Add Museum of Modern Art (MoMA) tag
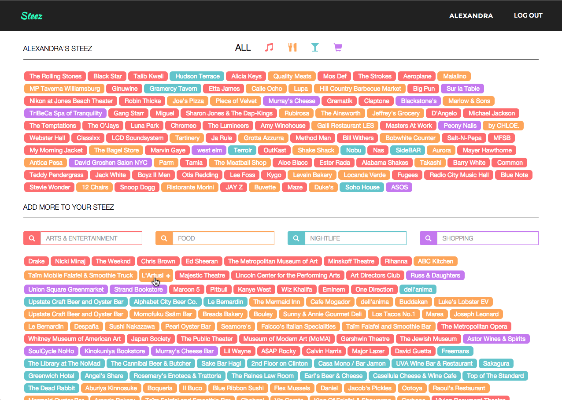This screenshot has width=562, height=400. click(287, 339)
